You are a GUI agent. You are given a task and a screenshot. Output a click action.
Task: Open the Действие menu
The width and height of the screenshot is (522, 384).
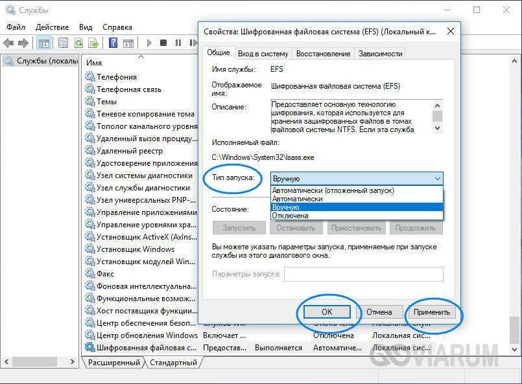(52, 27)
